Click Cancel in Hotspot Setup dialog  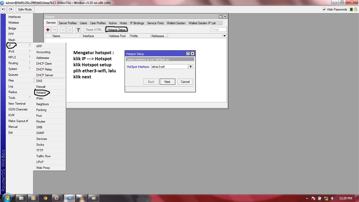[185, 82]
